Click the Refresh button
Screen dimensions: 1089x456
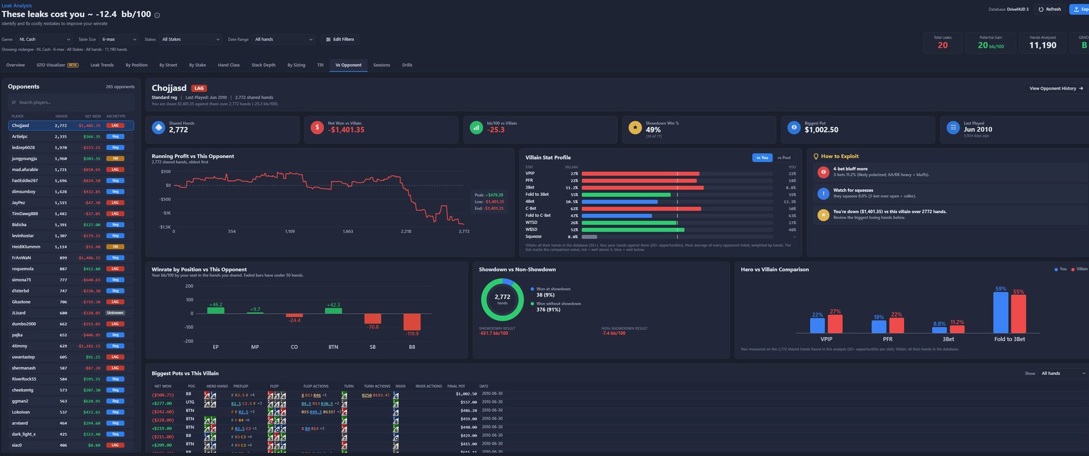tap(1050, 9)
